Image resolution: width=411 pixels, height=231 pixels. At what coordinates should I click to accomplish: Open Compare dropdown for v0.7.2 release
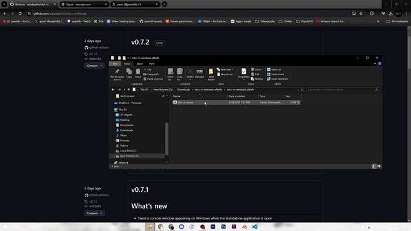click(x=94, y=65)
